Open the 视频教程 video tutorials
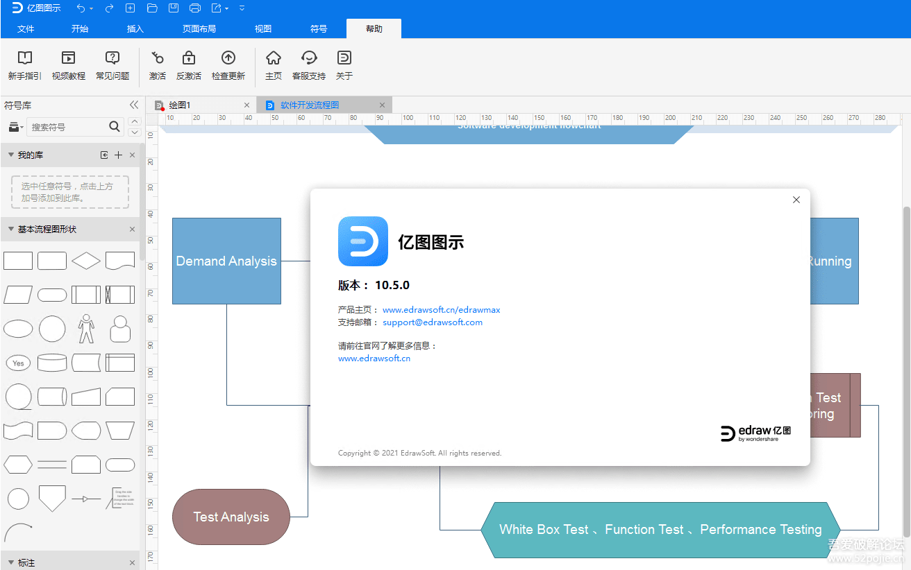The width and height of the screenshot is (911, 570). 68,66
